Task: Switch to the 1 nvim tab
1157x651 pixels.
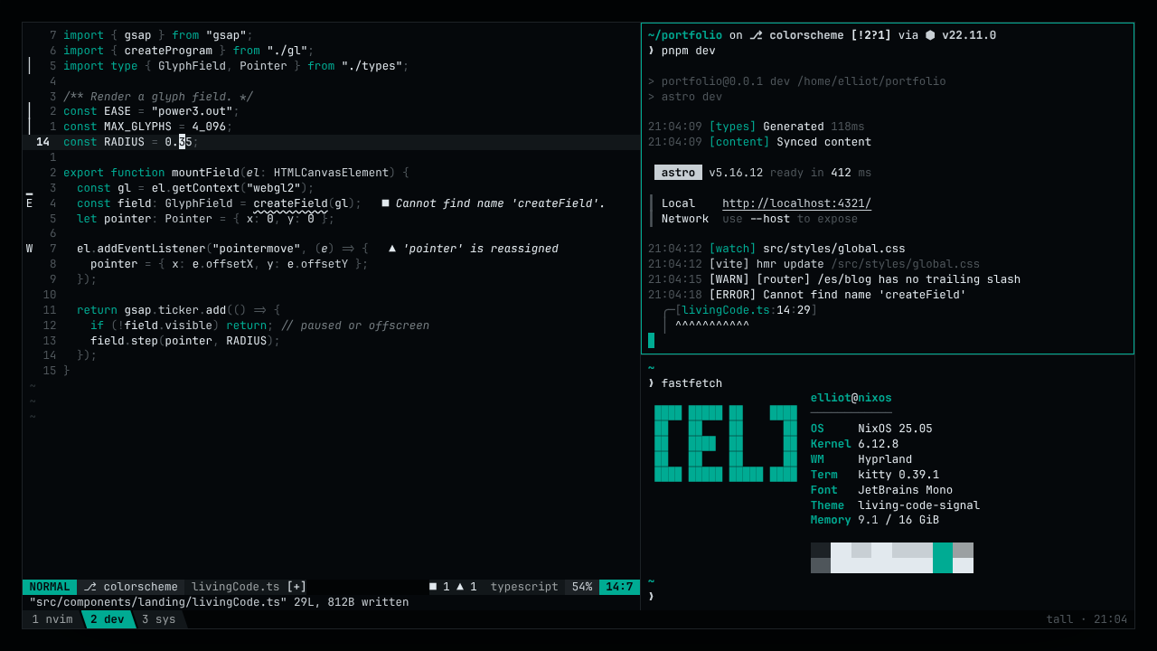Action: tap(52, 619)
